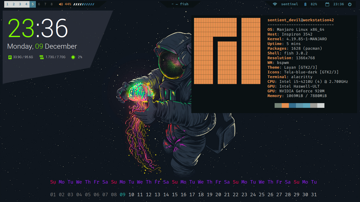Click sentient_devil@workstation42 in the terminal
The width and height of the screenshot is (360, 202).
coord(301,20)
